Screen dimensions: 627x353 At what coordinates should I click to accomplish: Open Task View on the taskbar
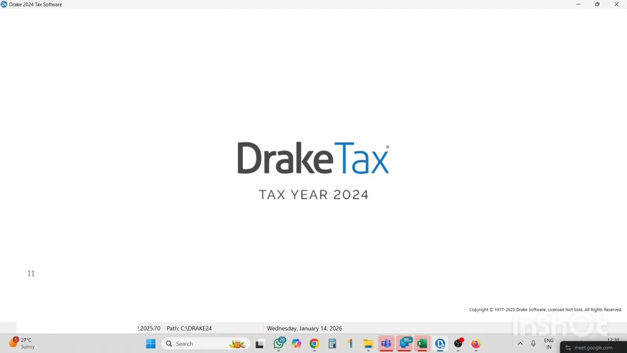259,344
